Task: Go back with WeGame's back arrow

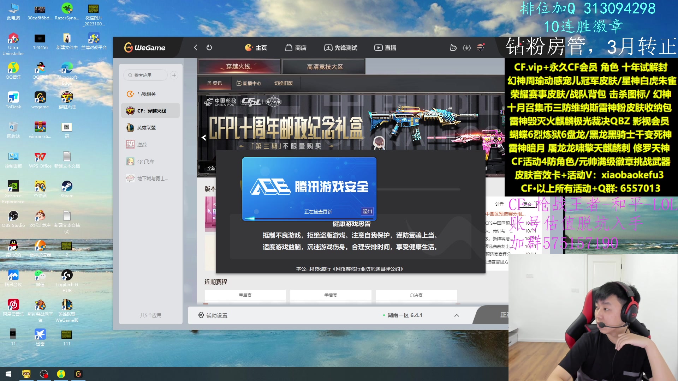Action: point(196,48)
